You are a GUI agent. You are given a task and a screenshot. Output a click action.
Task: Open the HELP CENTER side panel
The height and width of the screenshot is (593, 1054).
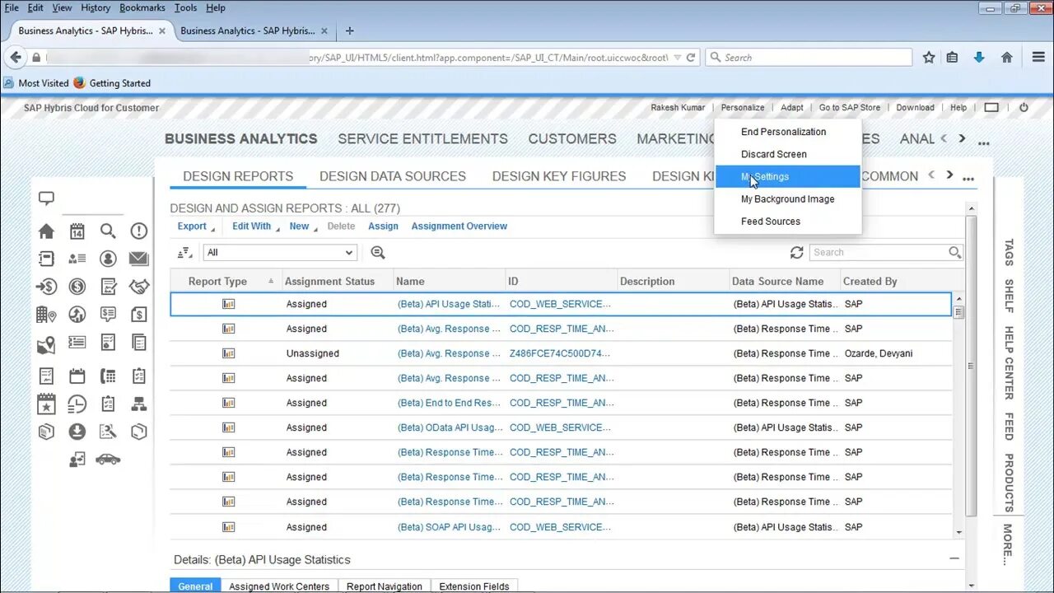(1008, 363)
